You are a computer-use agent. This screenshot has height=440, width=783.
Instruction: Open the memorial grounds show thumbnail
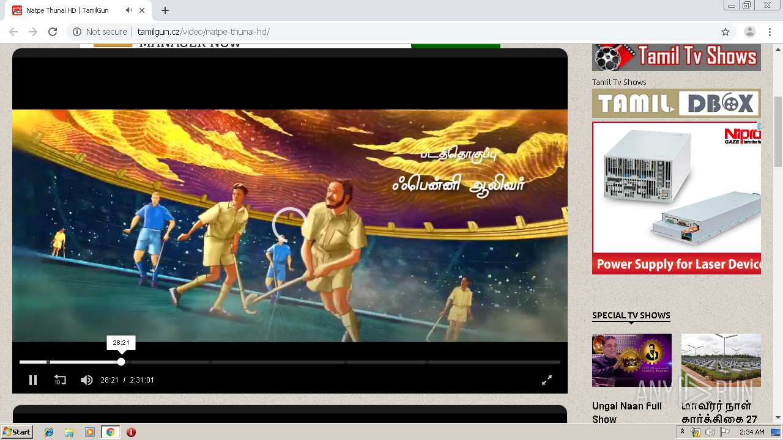[x=721, y=360]
